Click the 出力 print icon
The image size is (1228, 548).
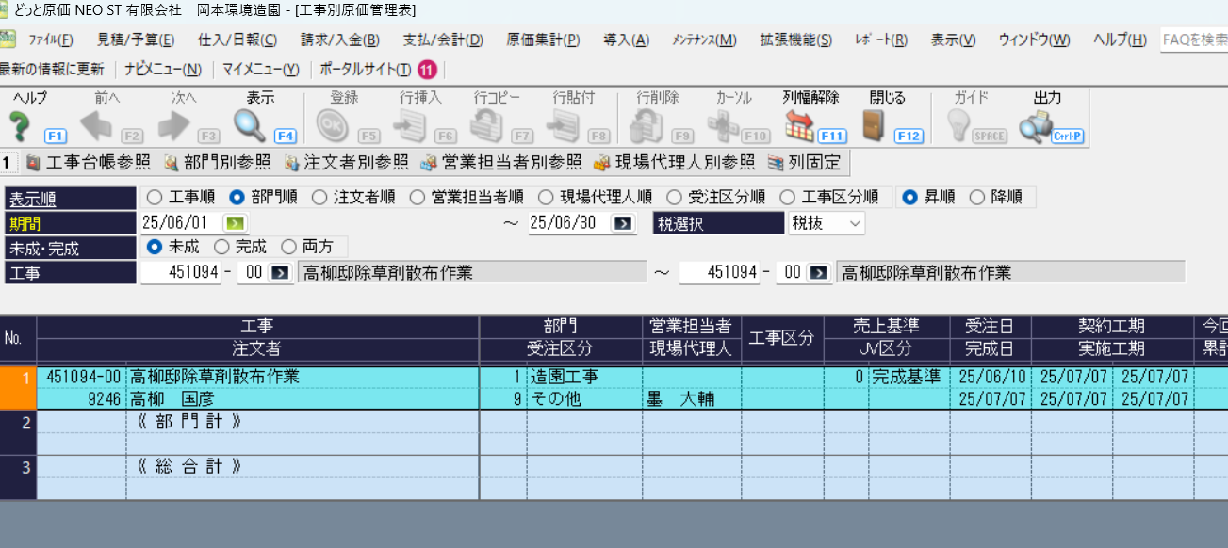coord(1036,125)
